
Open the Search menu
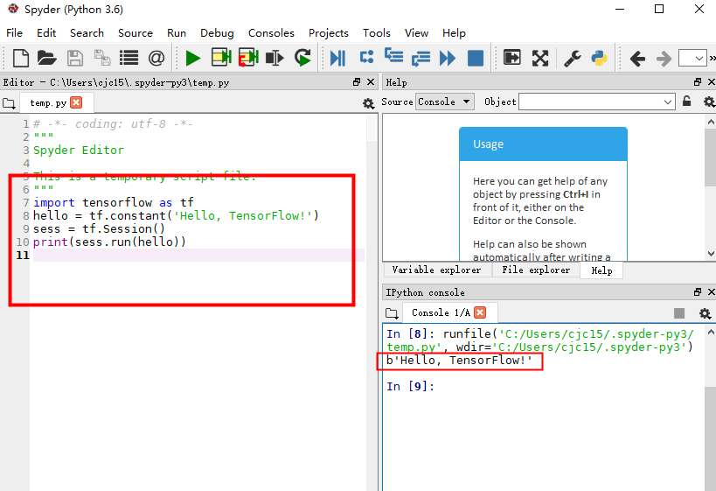tap(87, 33)
